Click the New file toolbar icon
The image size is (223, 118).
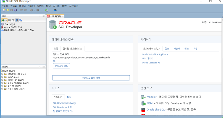pyautogui.click(x=4, y=10)
